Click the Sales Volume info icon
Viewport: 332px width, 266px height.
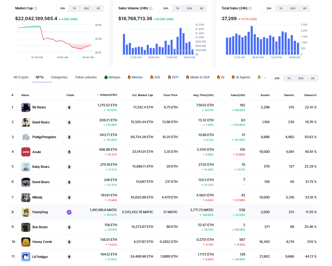tap(151, 8)
